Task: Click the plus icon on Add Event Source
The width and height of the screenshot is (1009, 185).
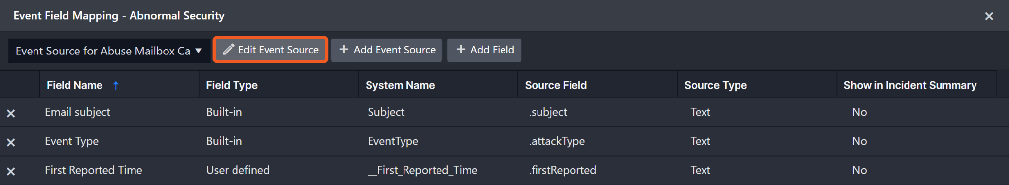Action: (344, 50)
